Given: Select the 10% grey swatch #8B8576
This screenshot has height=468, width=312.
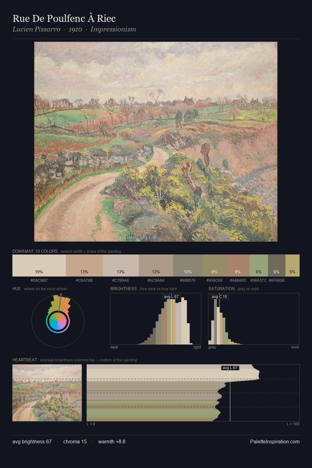Looking at the screenshot, I should pos(188,266).
